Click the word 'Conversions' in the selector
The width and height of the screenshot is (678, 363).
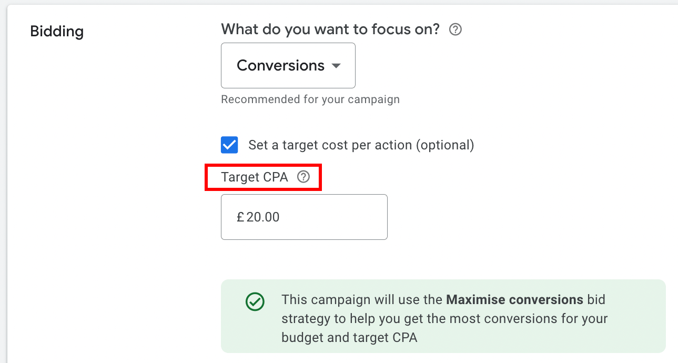(280, 66)
